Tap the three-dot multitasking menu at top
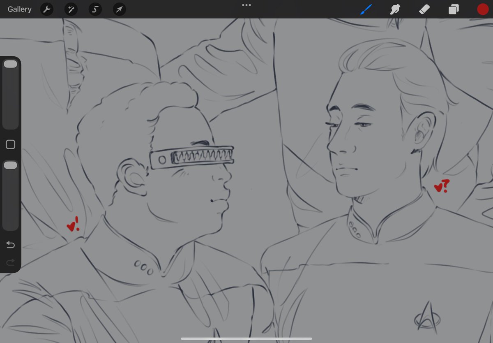493x343 pixels. (x=246, y=5)
